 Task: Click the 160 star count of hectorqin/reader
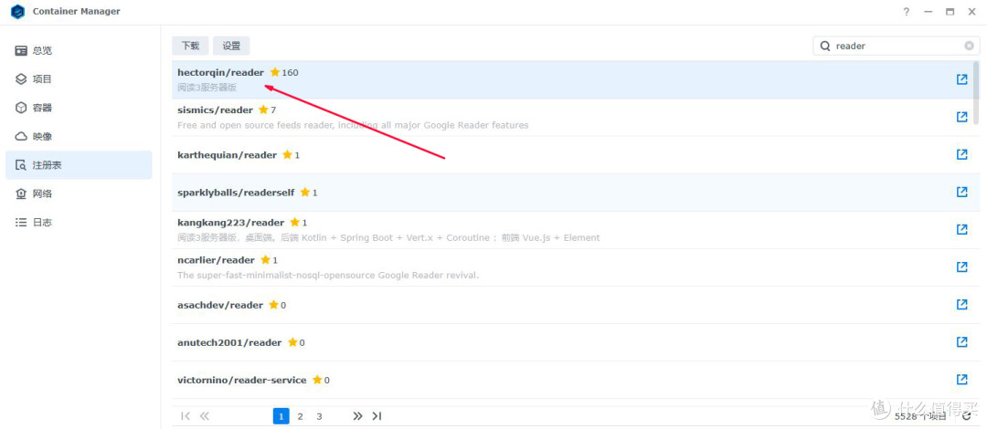click(x=291, y=72)
